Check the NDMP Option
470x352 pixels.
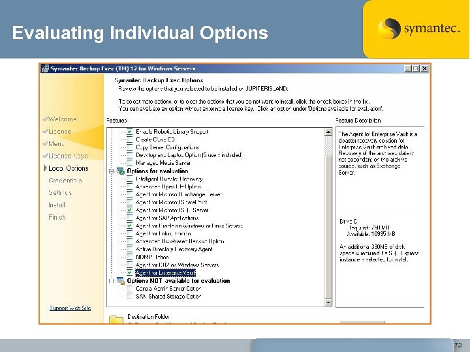tap(129, 257)
